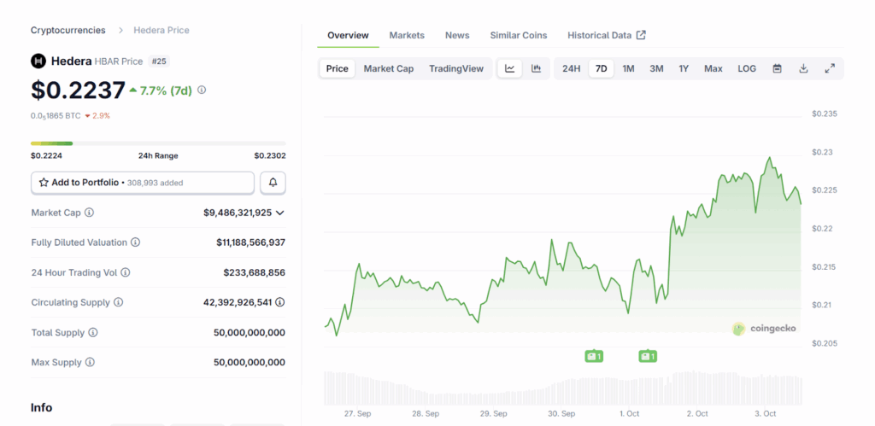The height and width of the screenshot is (426, 875).
Task: Expand chart to fullscreen
Action: pyautogui.click(x=829, y=68)
